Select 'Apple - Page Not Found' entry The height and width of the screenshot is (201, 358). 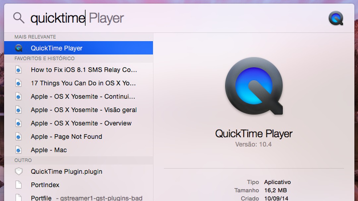pos(66,137)
